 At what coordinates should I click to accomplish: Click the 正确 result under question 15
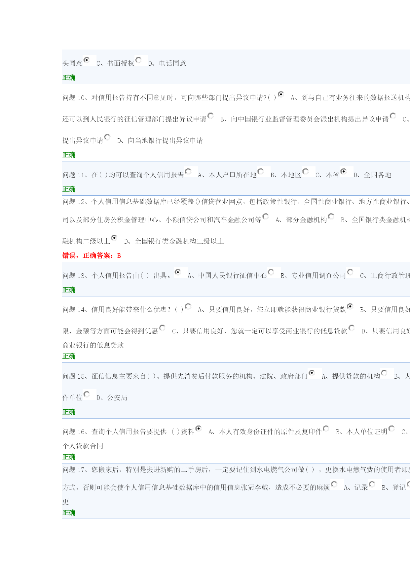tap(69, 412)
